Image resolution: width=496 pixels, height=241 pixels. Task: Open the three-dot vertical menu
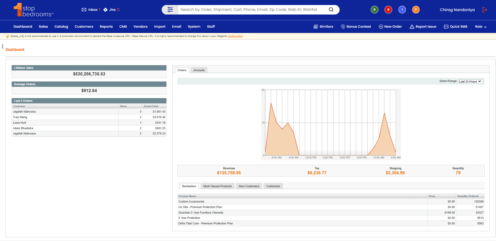(2, 46)
